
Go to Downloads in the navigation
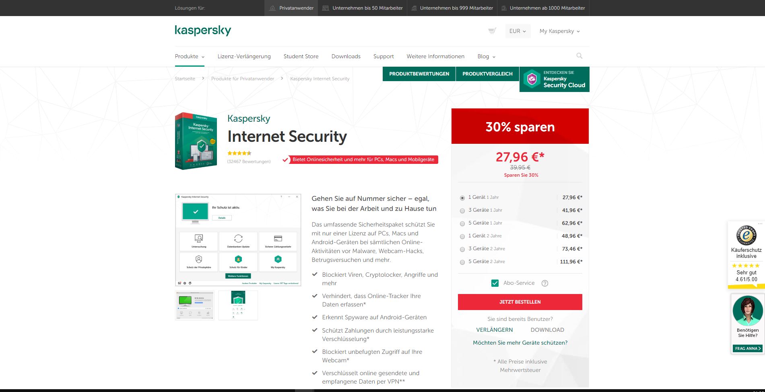pos(346,56)
